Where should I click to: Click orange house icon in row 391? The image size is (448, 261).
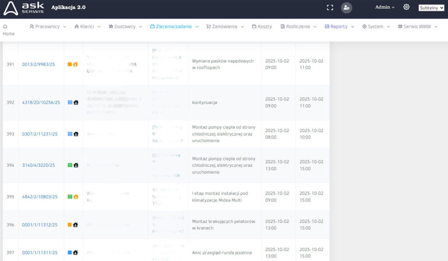coord(75,64)
